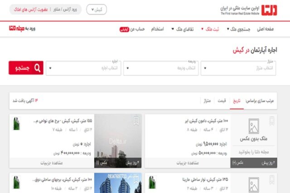Viewport: 290px width, 193px height.
Task: Open the اجاره selection dropdown
Action: coord(83,68)
